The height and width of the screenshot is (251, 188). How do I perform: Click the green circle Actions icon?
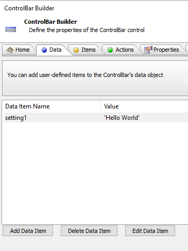click(x=110, y=50)
